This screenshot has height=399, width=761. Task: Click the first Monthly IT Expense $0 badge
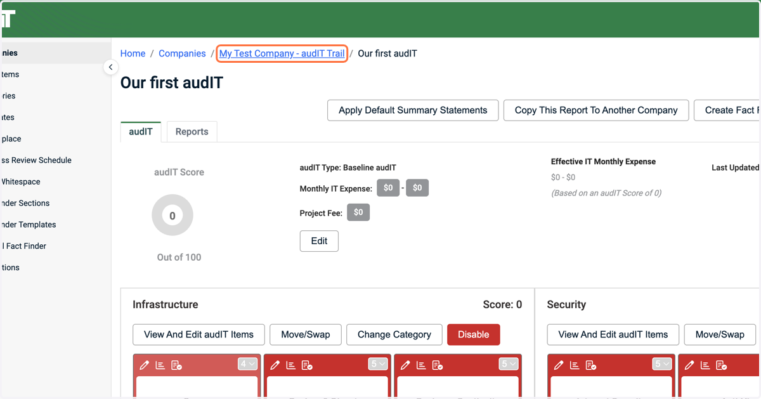click(388, 188)
